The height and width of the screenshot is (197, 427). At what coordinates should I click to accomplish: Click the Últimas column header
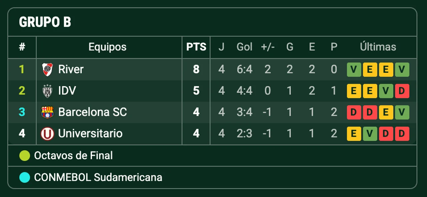378,47
